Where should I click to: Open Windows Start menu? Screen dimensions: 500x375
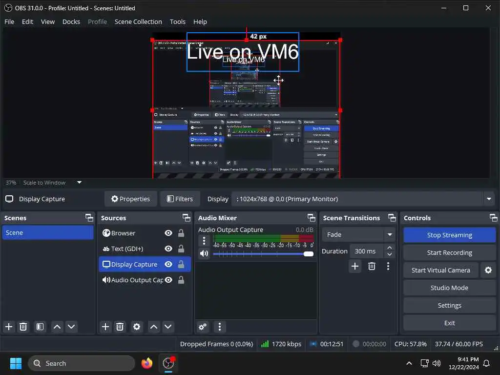click(x=16, y=363)
